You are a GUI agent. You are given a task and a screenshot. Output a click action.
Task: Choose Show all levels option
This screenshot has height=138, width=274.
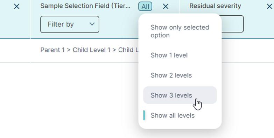180,115
